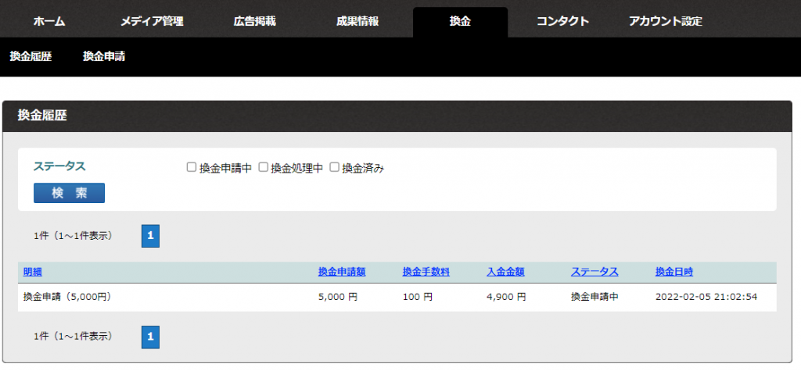Open アカウント設定 tab
This screenshot has height=371, width=801.
click(666, 22)
